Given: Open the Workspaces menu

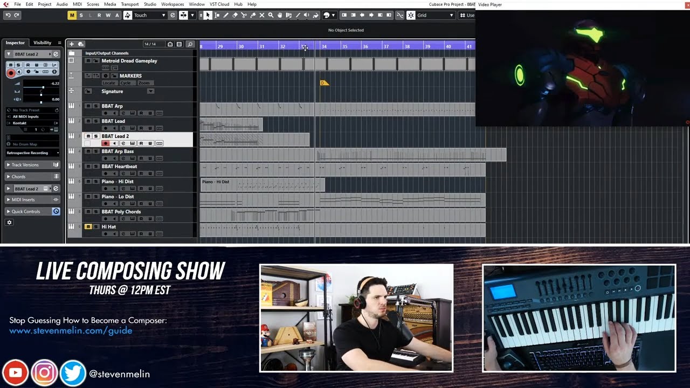Looking at the screenshot, I should pyautogui.click(x=172, y=4).
